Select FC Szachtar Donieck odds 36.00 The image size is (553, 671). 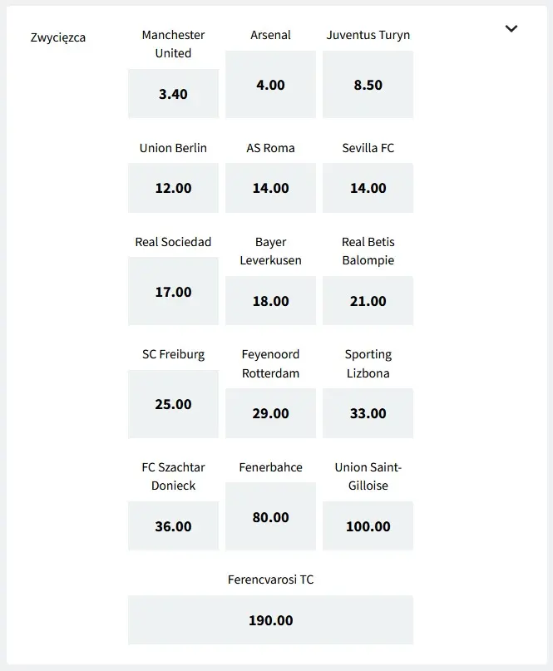(x=173, y=526)
